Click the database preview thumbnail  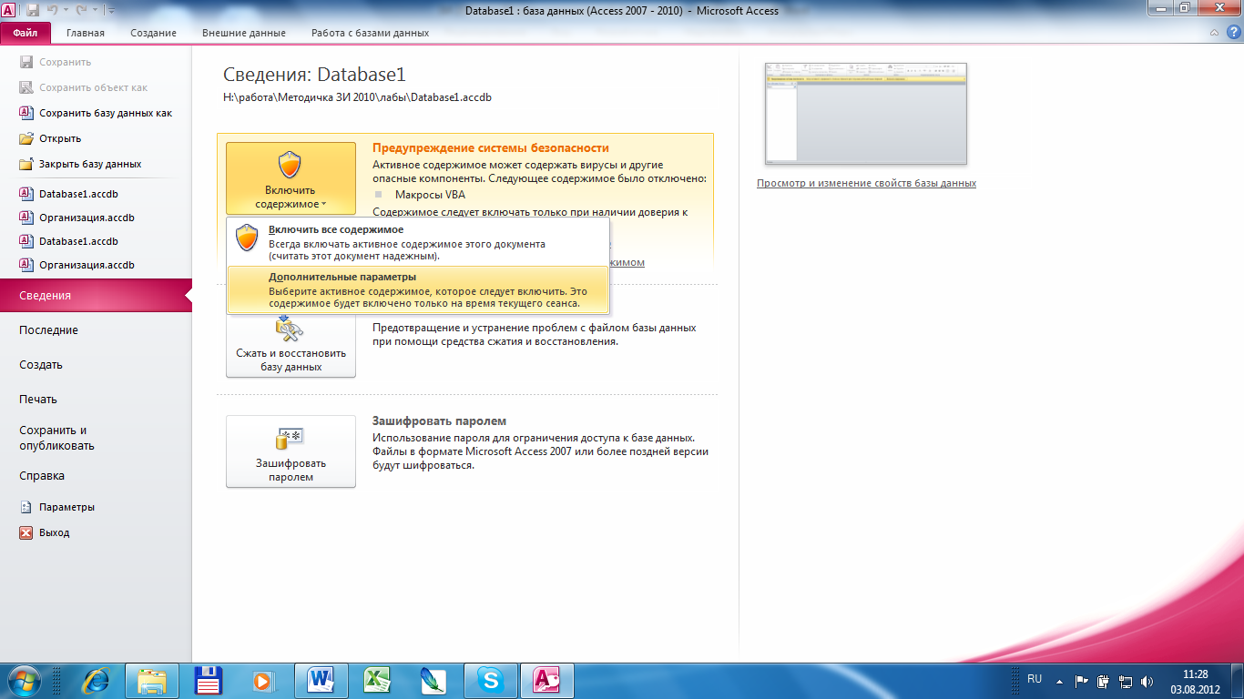point(866,114)
